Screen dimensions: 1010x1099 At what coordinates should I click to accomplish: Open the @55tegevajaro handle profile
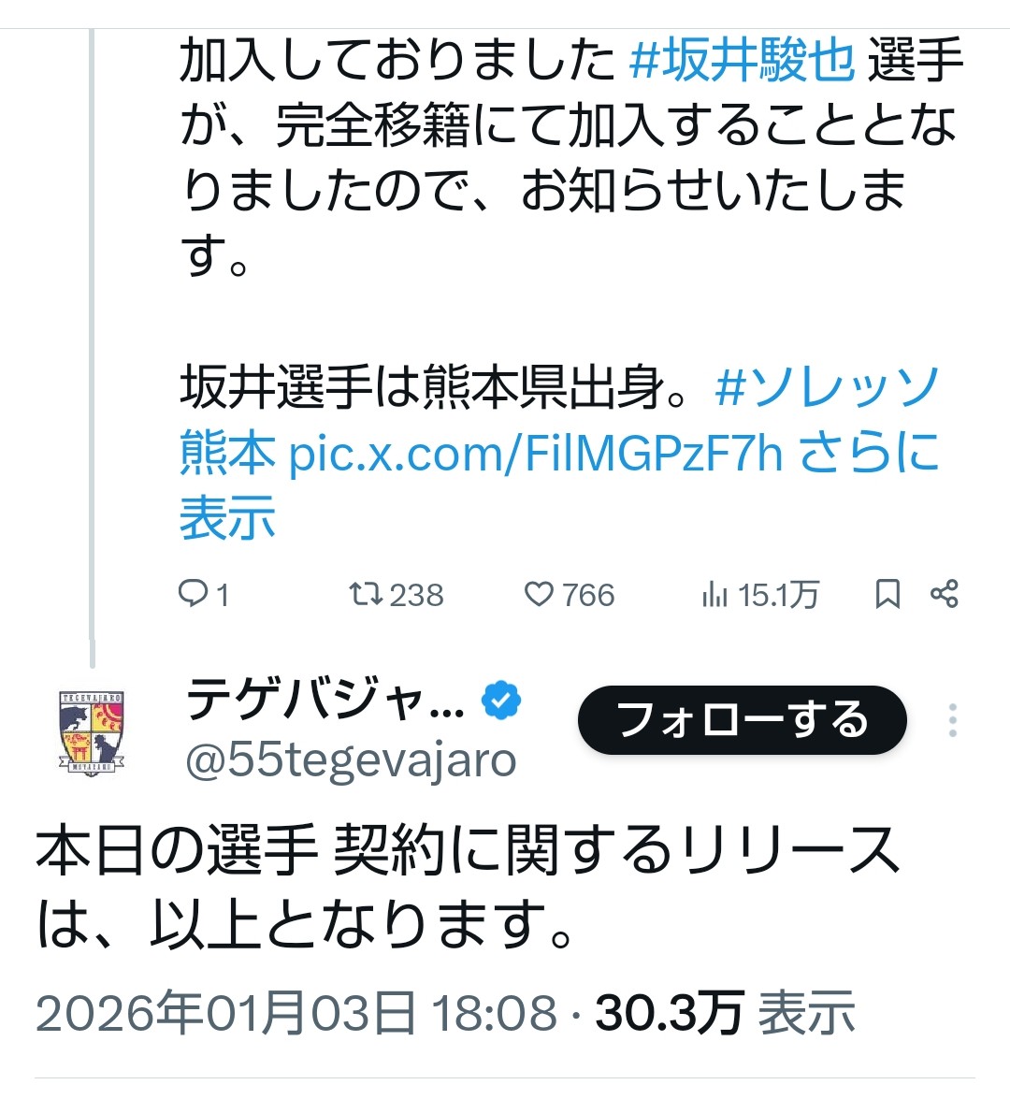tap(351, 761)
